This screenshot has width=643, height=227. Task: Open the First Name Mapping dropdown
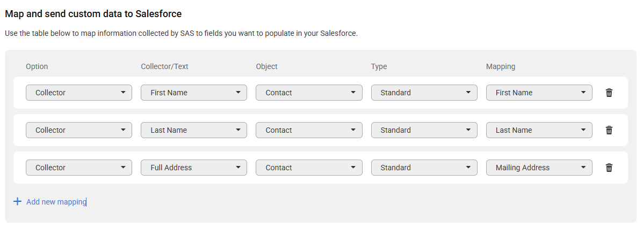(539, 93)
